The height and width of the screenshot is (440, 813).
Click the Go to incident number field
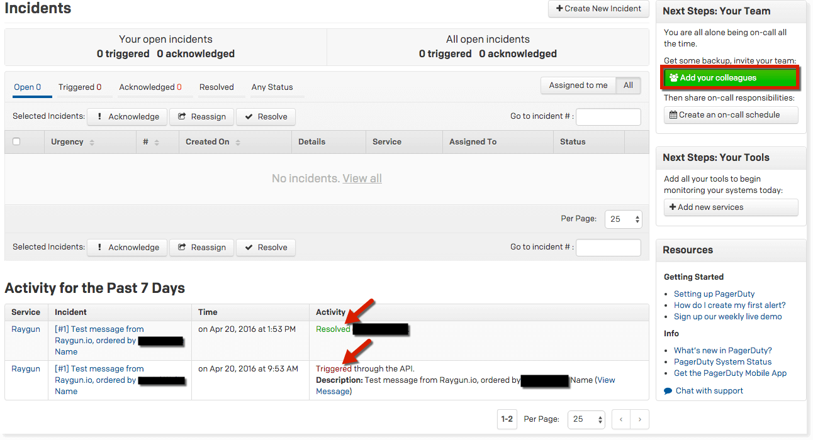click(607, 116)
